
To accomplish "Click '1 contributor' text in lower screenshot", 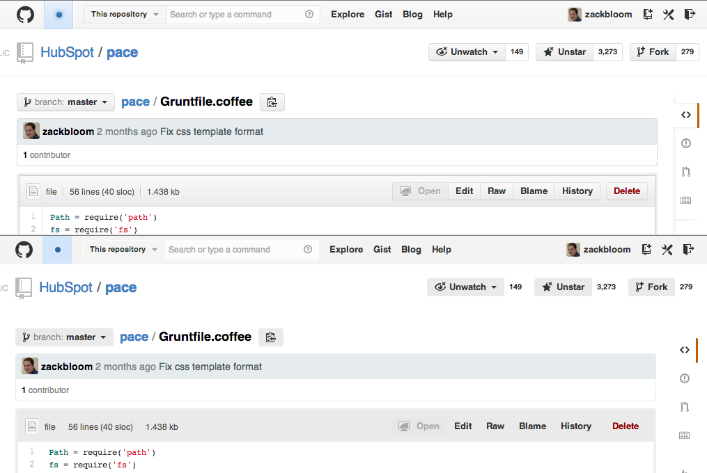I will [x=45, y=390].
